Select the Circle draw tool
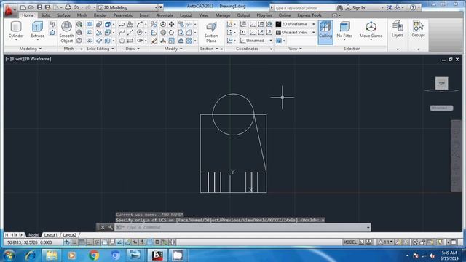 tap(140, 32)
